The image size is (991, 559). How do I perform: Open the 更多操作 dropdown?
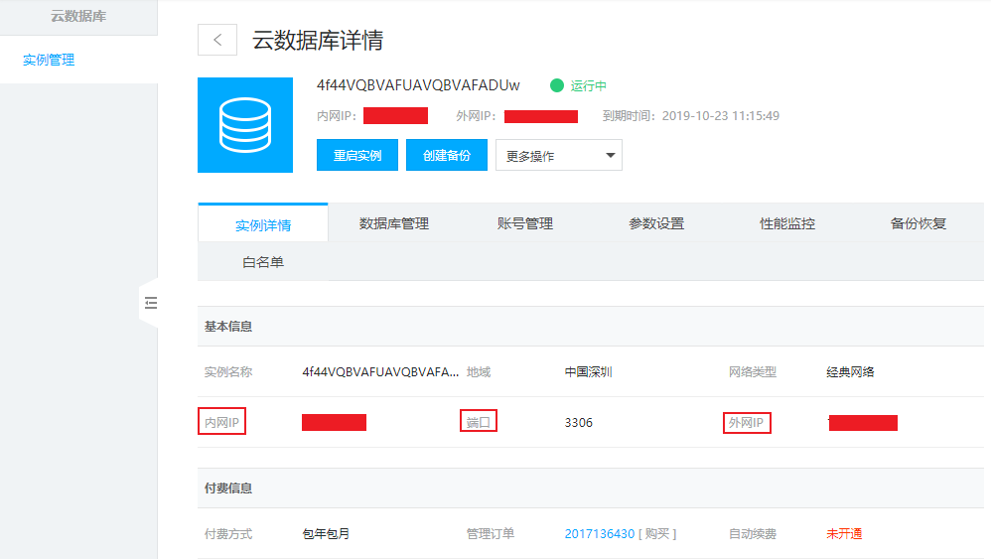tap(558, 156)
